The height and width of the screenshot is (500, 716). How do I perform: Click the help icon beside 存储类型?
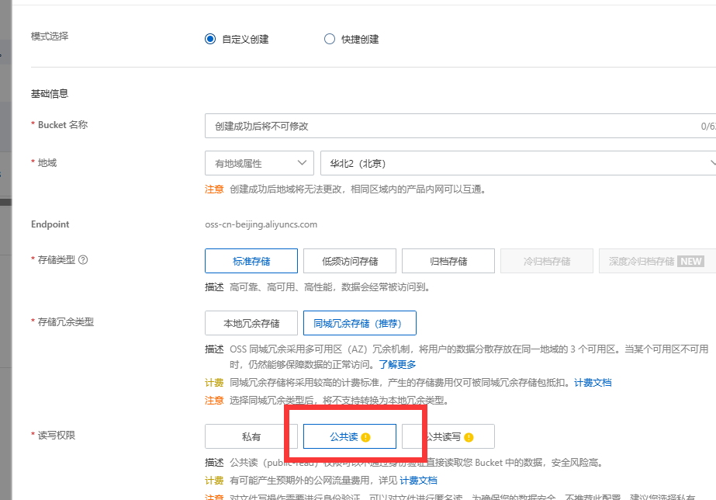click(x=83, y=260)
